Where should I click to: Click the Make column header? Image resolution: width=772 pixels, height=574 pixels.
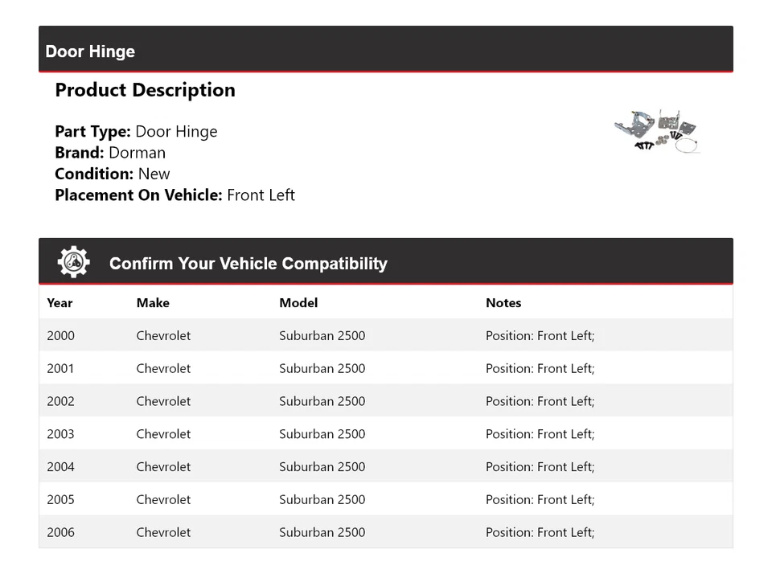click(153, 303)
